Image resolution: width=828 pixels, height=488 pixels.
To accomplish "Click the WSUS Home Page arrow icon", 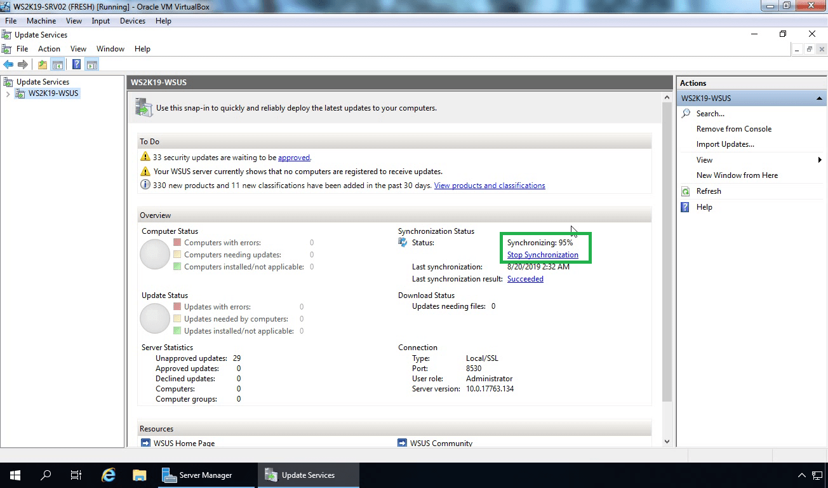I will [x=147, y=443].
